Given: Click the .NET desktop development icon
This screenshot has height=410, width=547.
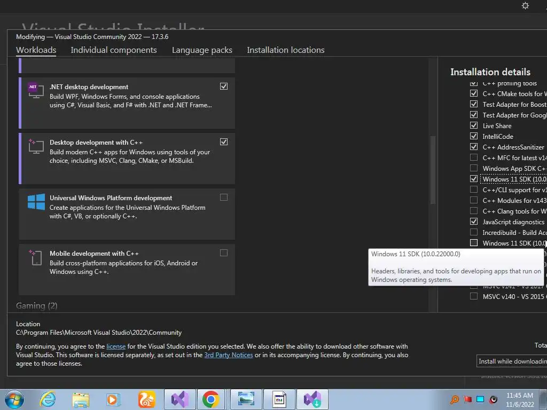Looking at the screenshot, I should point(36,91).
